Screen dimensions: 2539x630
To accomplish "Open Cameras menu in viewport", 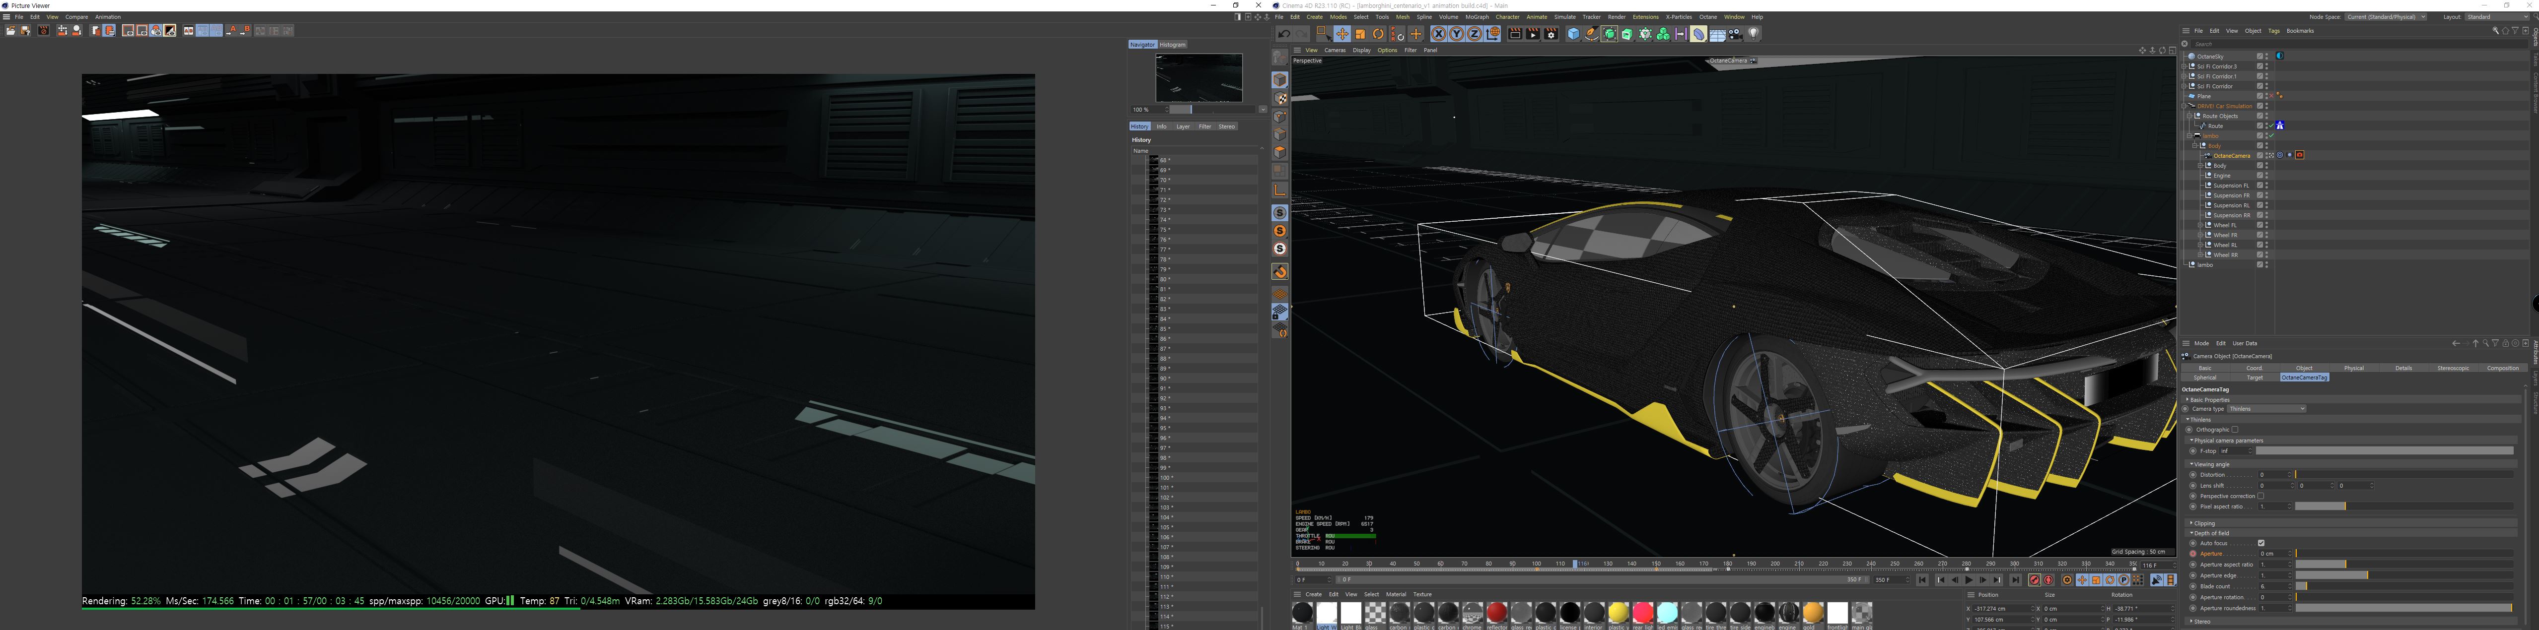I will pos(1335,50).
